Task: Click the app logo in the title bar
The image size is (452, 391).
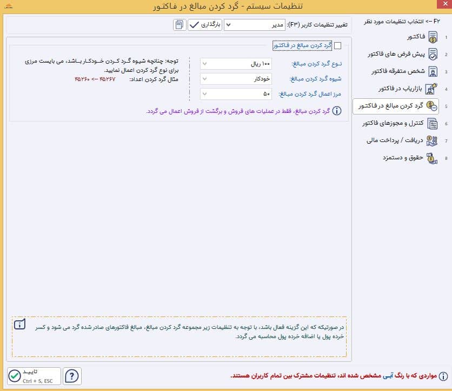Action: pos(9,6)
